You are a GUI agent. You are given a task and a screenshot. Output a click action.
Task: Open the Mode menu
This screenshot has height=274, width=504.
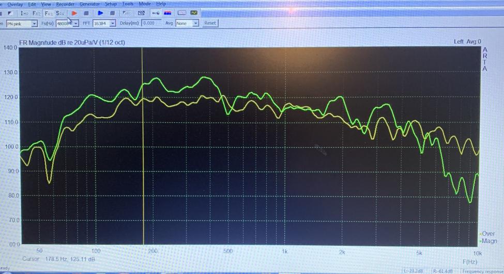pyautogui.click(x=145, y=4)
